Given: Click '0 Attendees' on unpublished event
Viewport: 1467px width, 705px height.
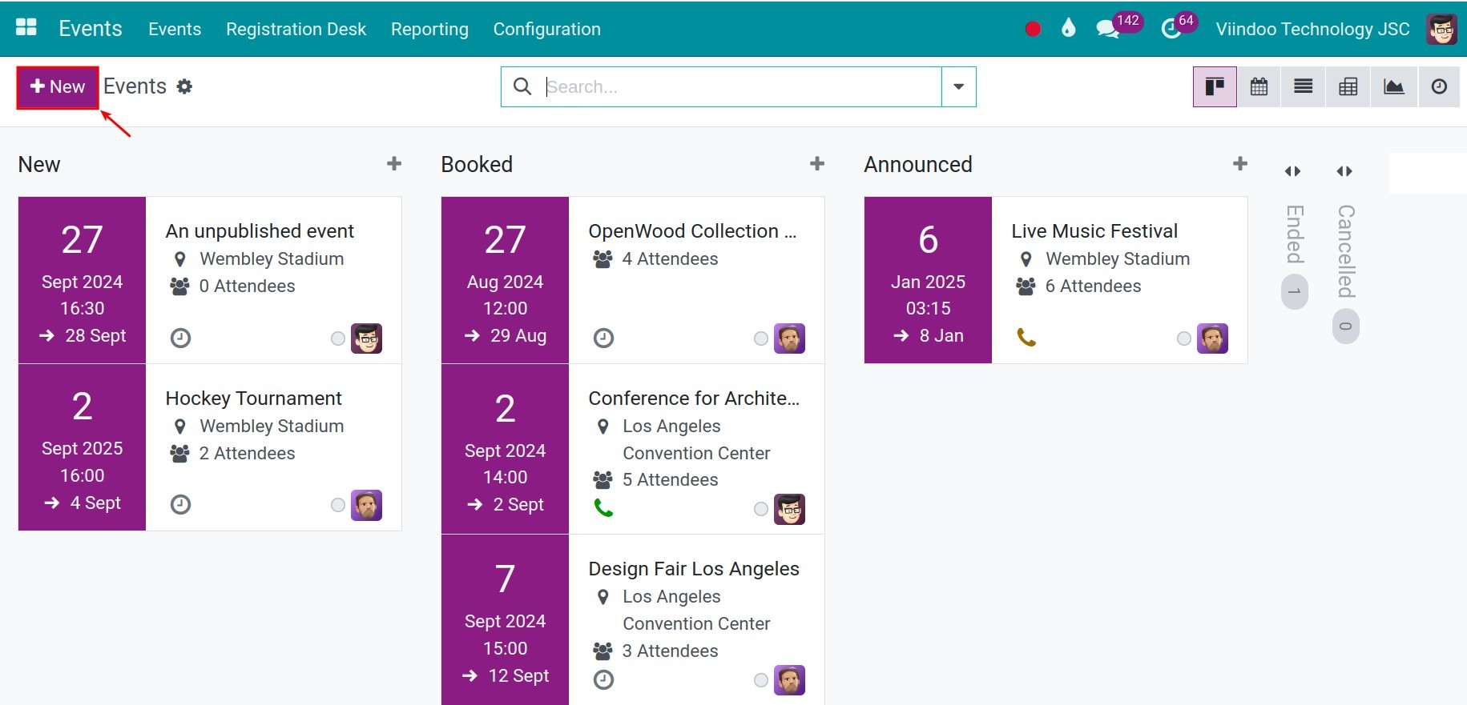Looking at the screenshot, I should tap(247, 286).
